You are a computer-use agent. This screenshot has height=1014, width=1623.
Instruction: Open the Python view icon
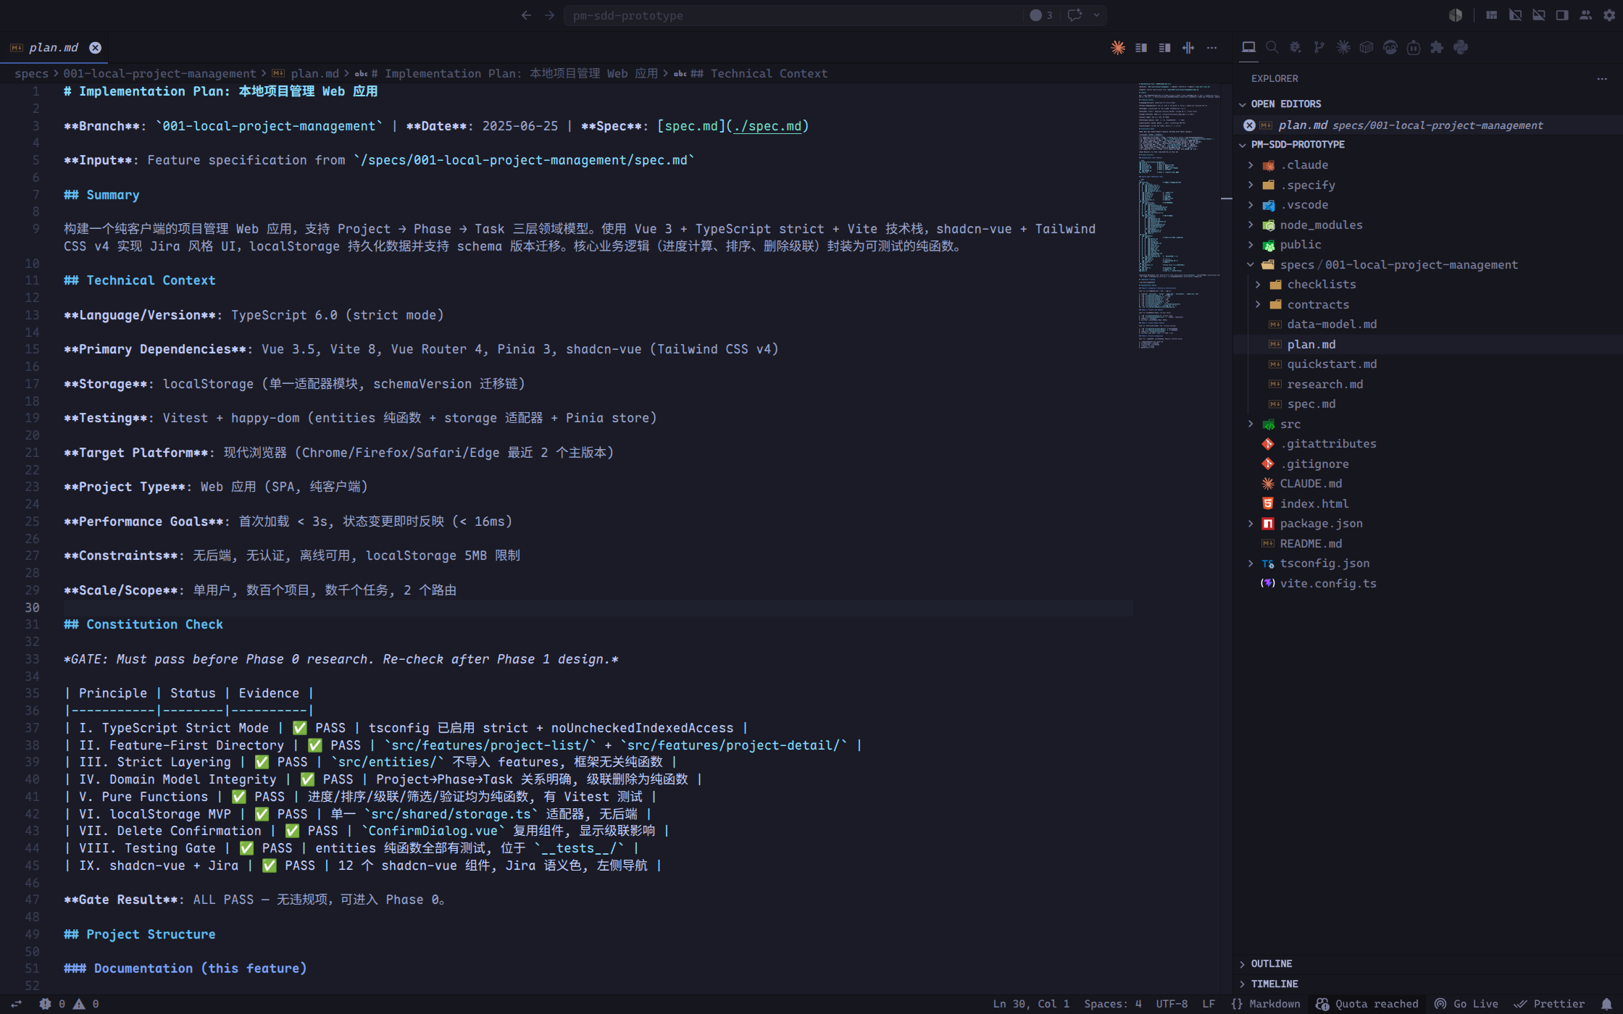[x=1461, y=47]
